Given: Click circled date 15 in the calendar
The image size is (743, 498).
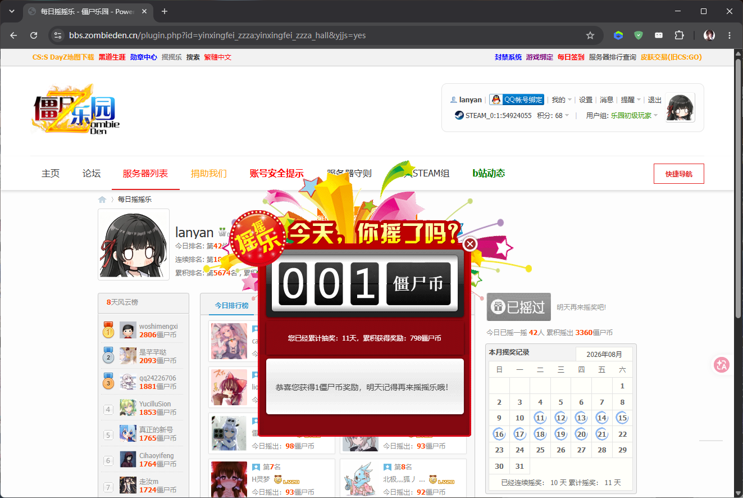Looking at the screenshot, I should click(x=622, y=418).
